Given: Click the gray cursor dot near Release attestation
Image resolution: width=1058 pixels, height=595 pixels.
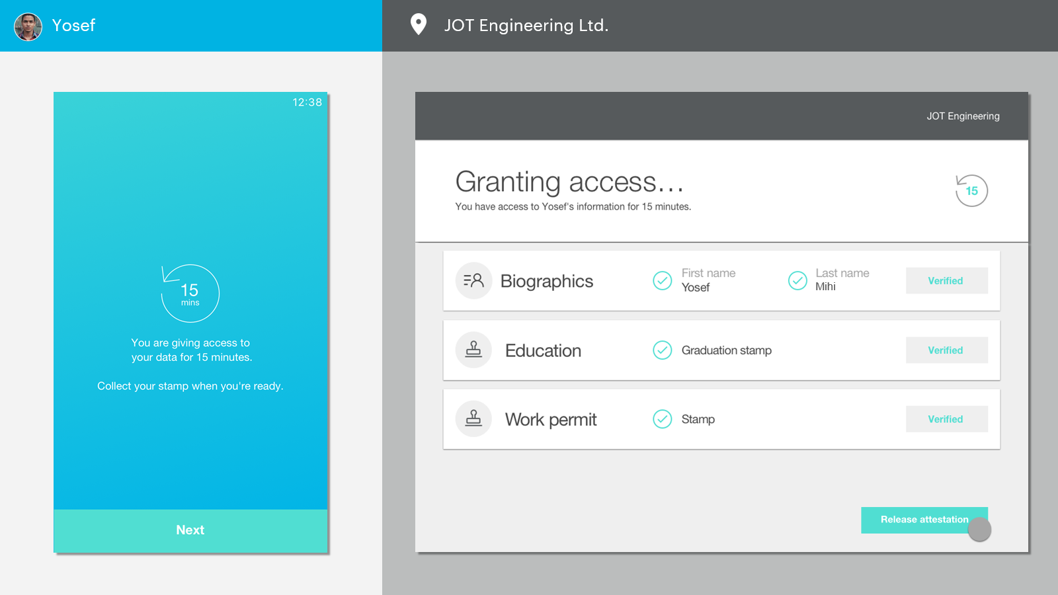Looking at the screenshot, I should [979, 530].
